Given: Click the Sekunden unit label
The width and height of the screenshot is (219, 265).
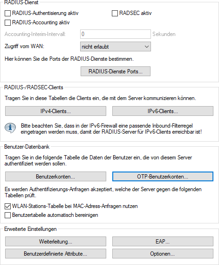Looking at the screenshot, I should 164,34.
